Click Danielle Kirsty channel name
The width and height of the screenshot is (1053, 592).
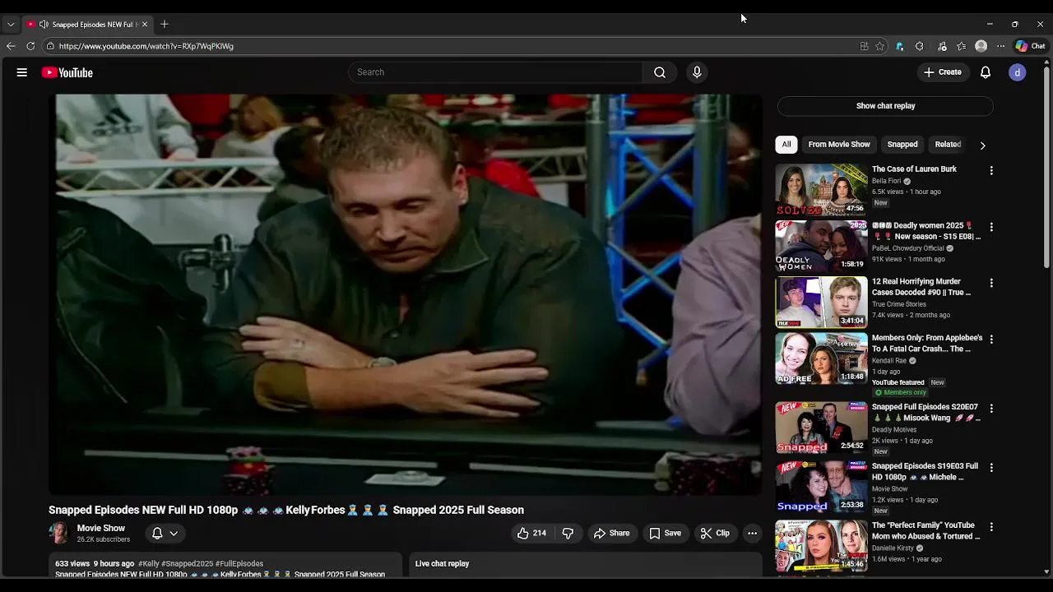coord(893,548)
